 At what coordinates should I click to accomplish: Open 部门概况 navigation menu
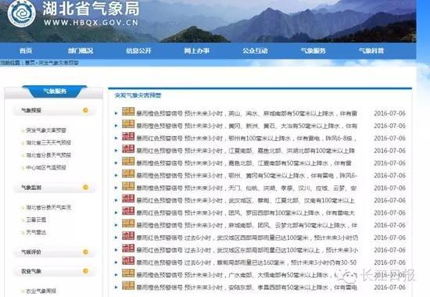pos(81,51)
